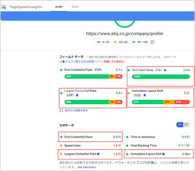
Task: Click the フィールド データ section heading
Action: point(71,57)
